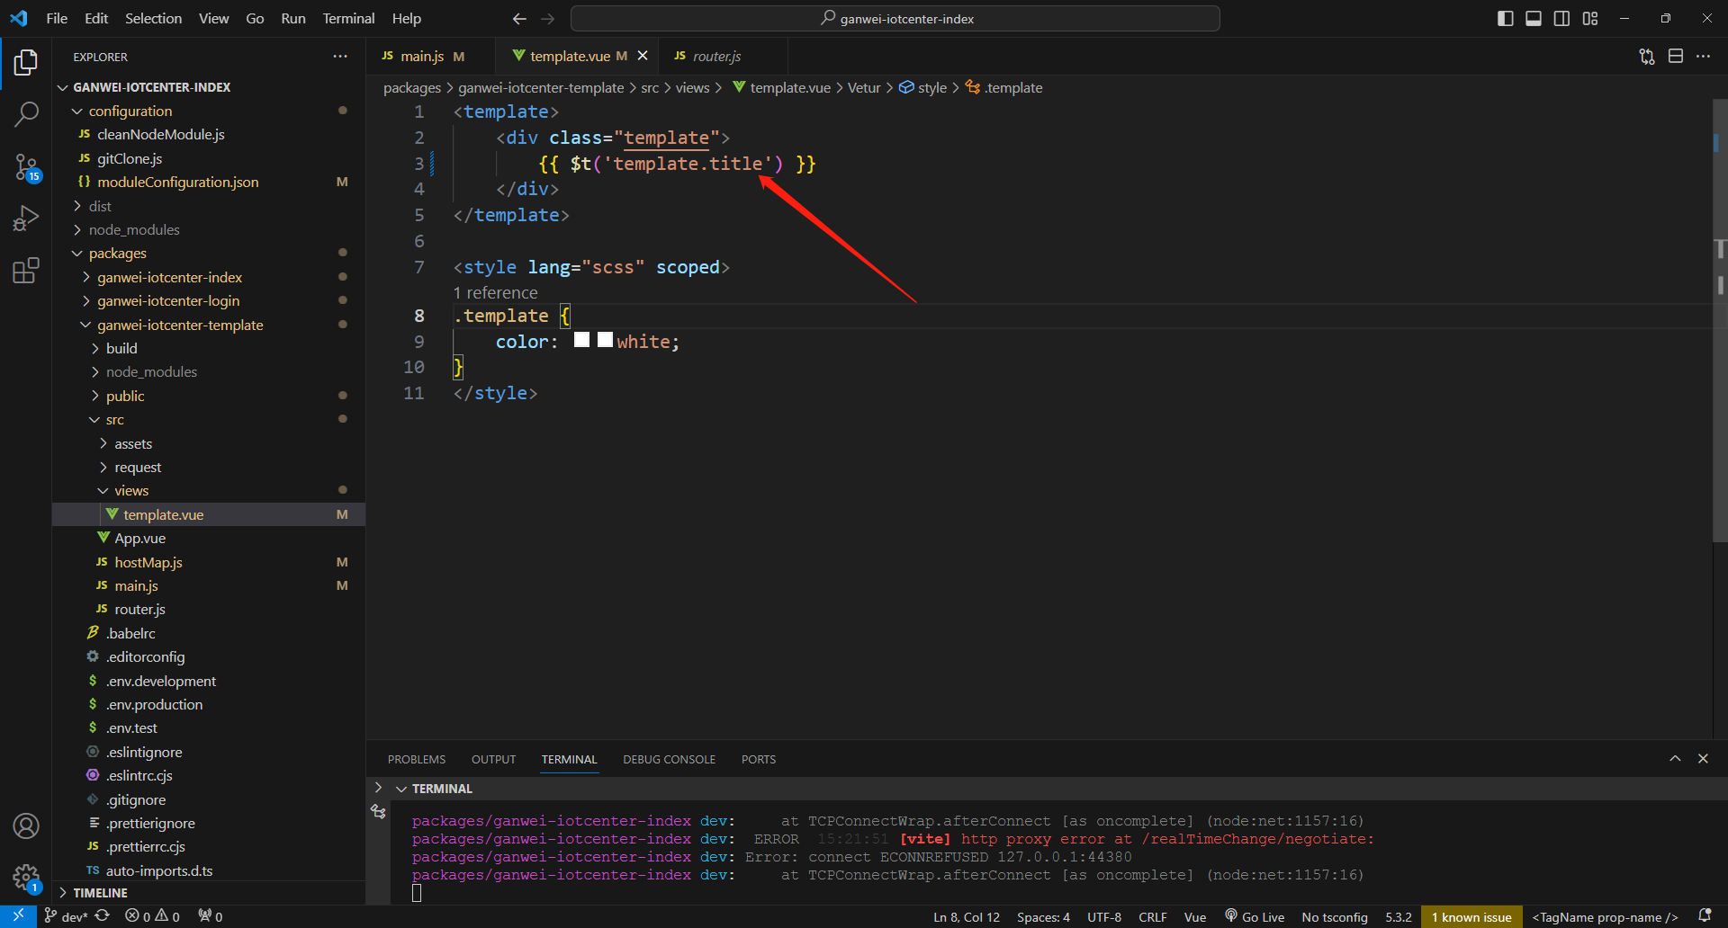Open Source Control view with 15 changes

26,167
